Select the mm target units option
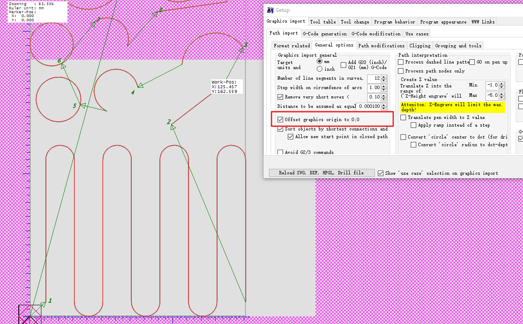 coord(319,62)
